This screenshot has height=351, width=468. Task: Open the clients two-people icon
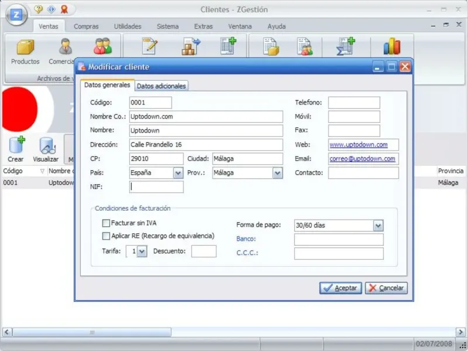click(x=102, y=46)
